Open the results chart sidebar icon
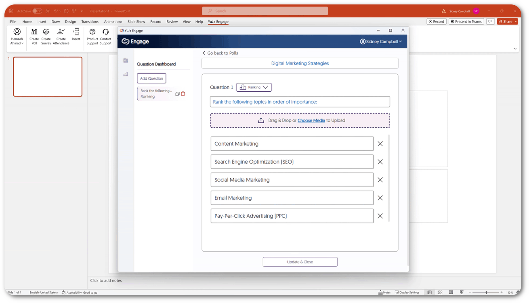 pyautogui.click(x=126, y=74)
